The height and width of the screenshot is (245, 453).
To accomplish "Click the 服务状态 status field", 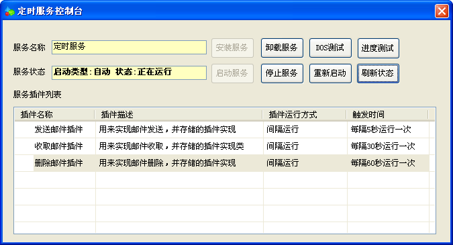I will [x=129, y=72].
